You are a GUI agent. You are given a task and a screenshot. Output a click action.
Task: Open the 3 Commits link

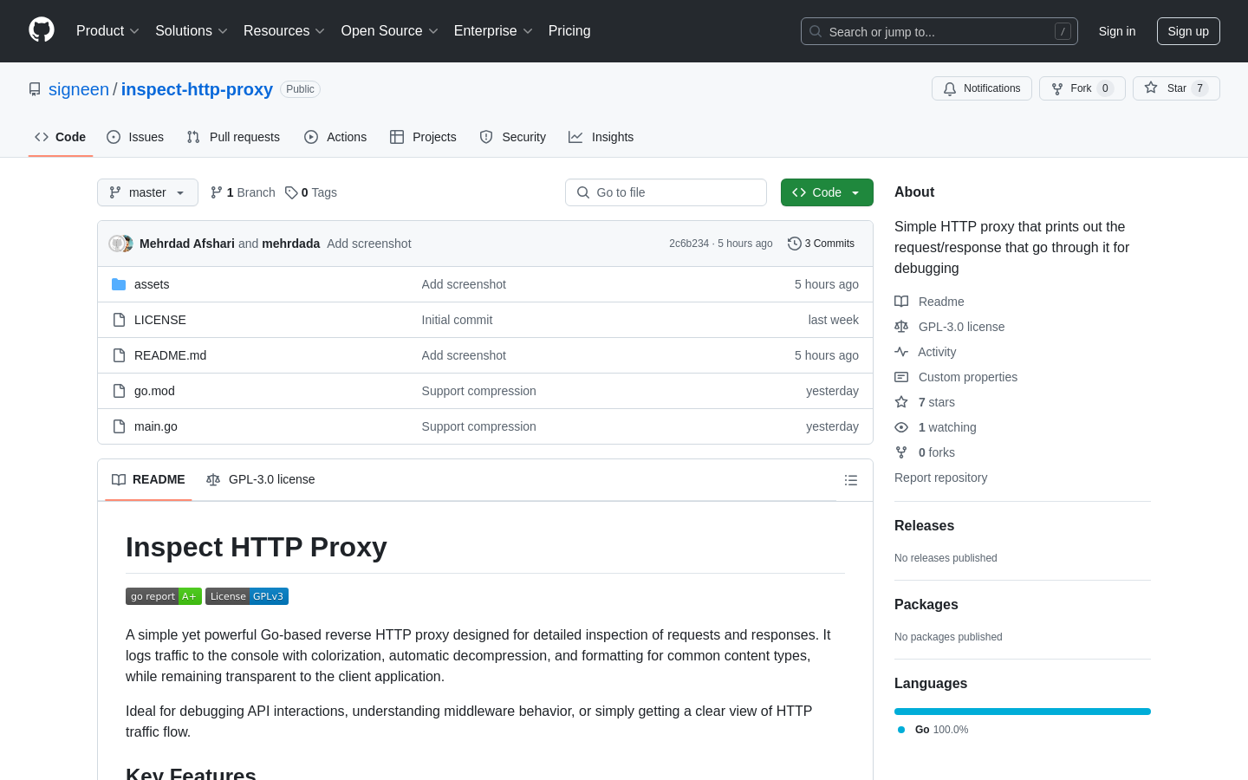[x=821, y=244]
